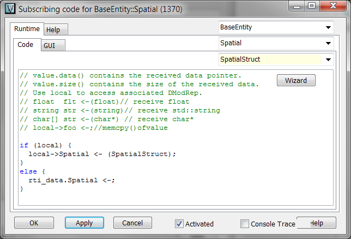Switch to the GUI tab
Viewport: 351px width, 239px height.
point(50,46)
